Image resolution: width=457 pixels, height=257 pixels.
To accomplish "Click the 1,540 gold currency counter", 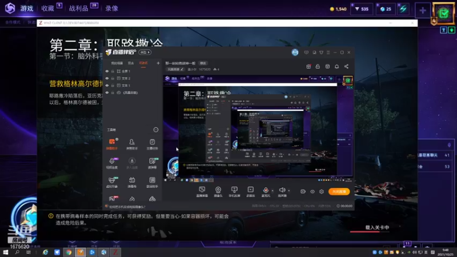I will point(338,9).
